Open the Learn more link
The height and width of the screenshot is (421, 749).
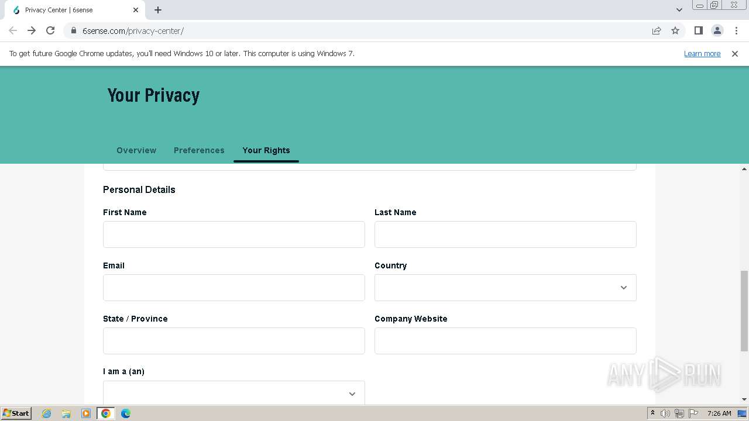(x=702, y=53)
